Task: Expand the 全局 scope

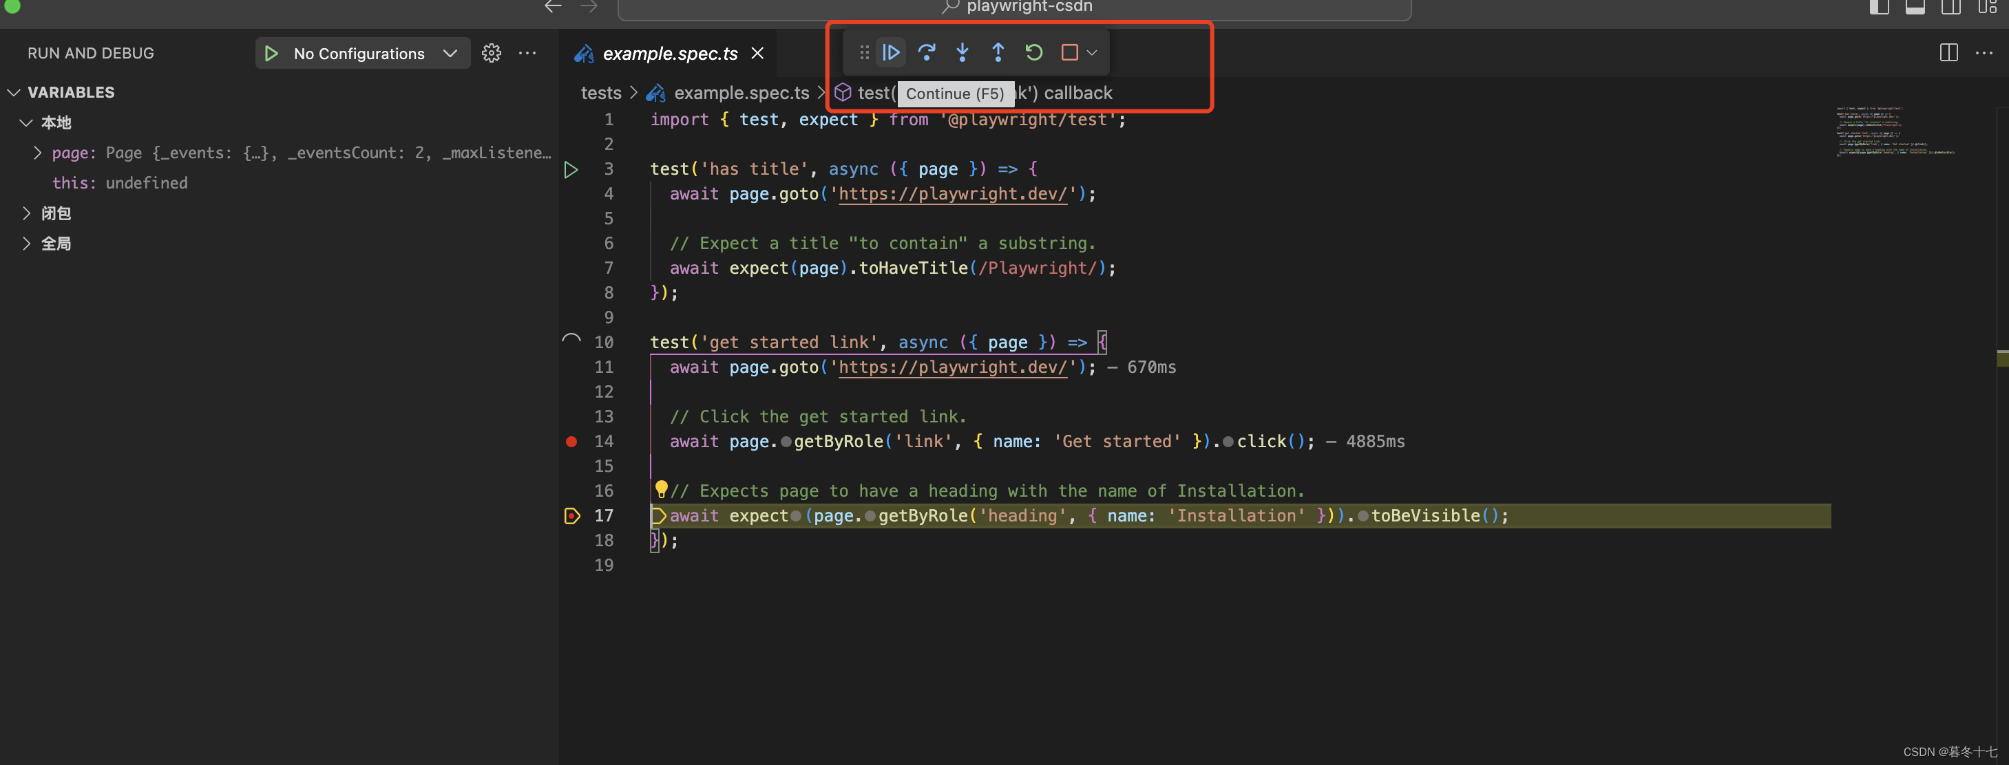Action: click(25, 244)
